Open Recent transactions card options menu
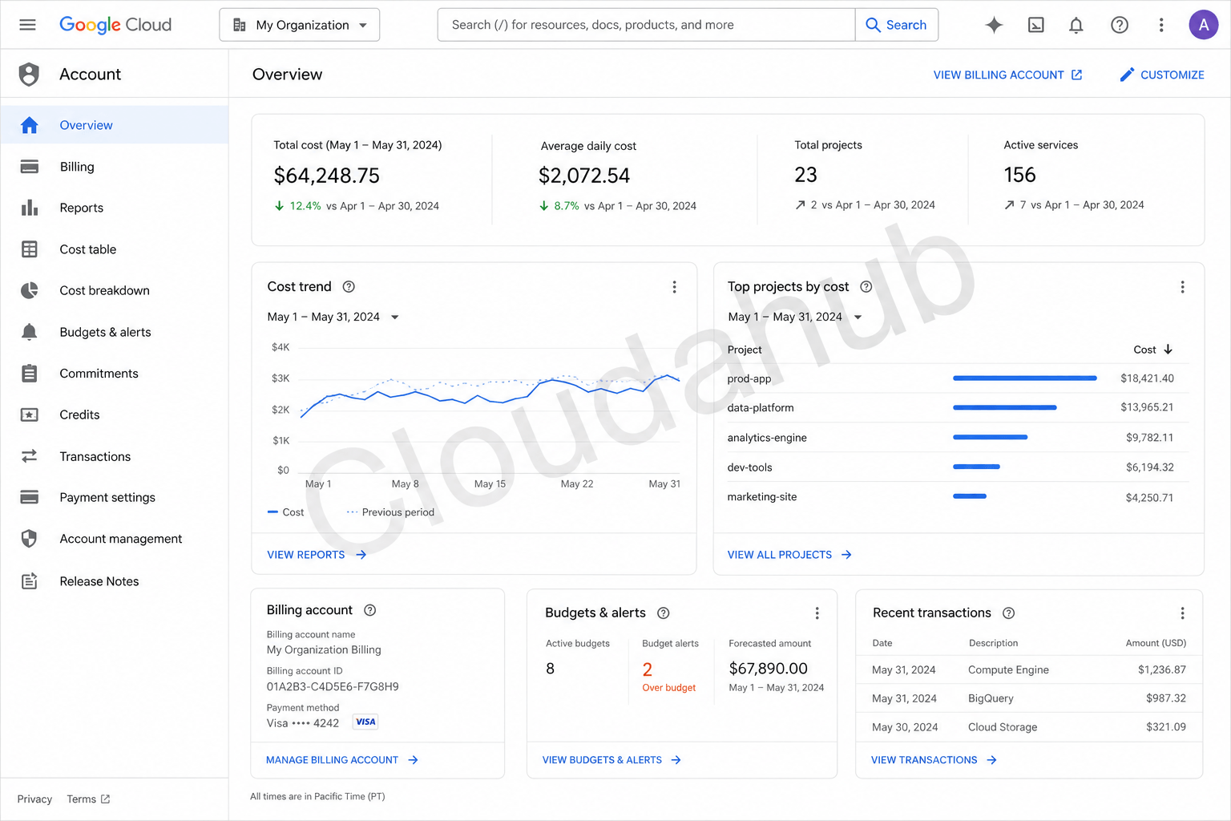This screenshot has width=1231, height=821. (1182, 613)
